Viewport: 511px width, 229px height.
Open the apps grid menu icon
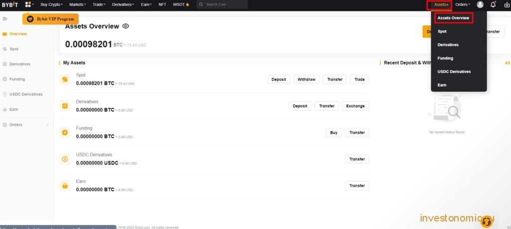pyautogui.click(x=28, y=4)
